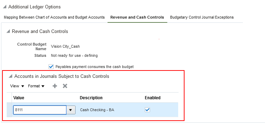Collapse Accounts in Journals Subject to Cash Controls

(11, 76)
